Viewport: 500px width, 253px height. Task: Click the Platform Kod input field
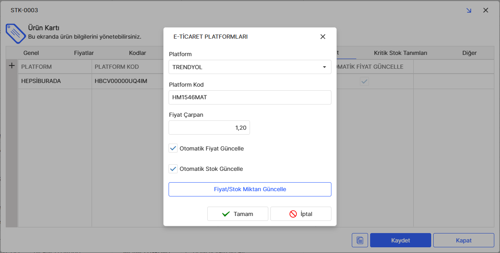coord(250,98)
